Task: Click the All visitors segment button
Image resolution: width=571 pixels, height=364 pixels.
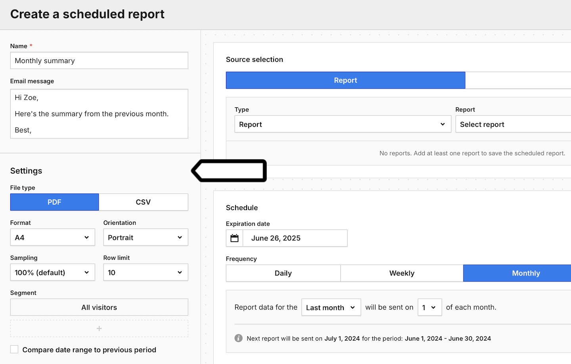Action: pos(99,307)
